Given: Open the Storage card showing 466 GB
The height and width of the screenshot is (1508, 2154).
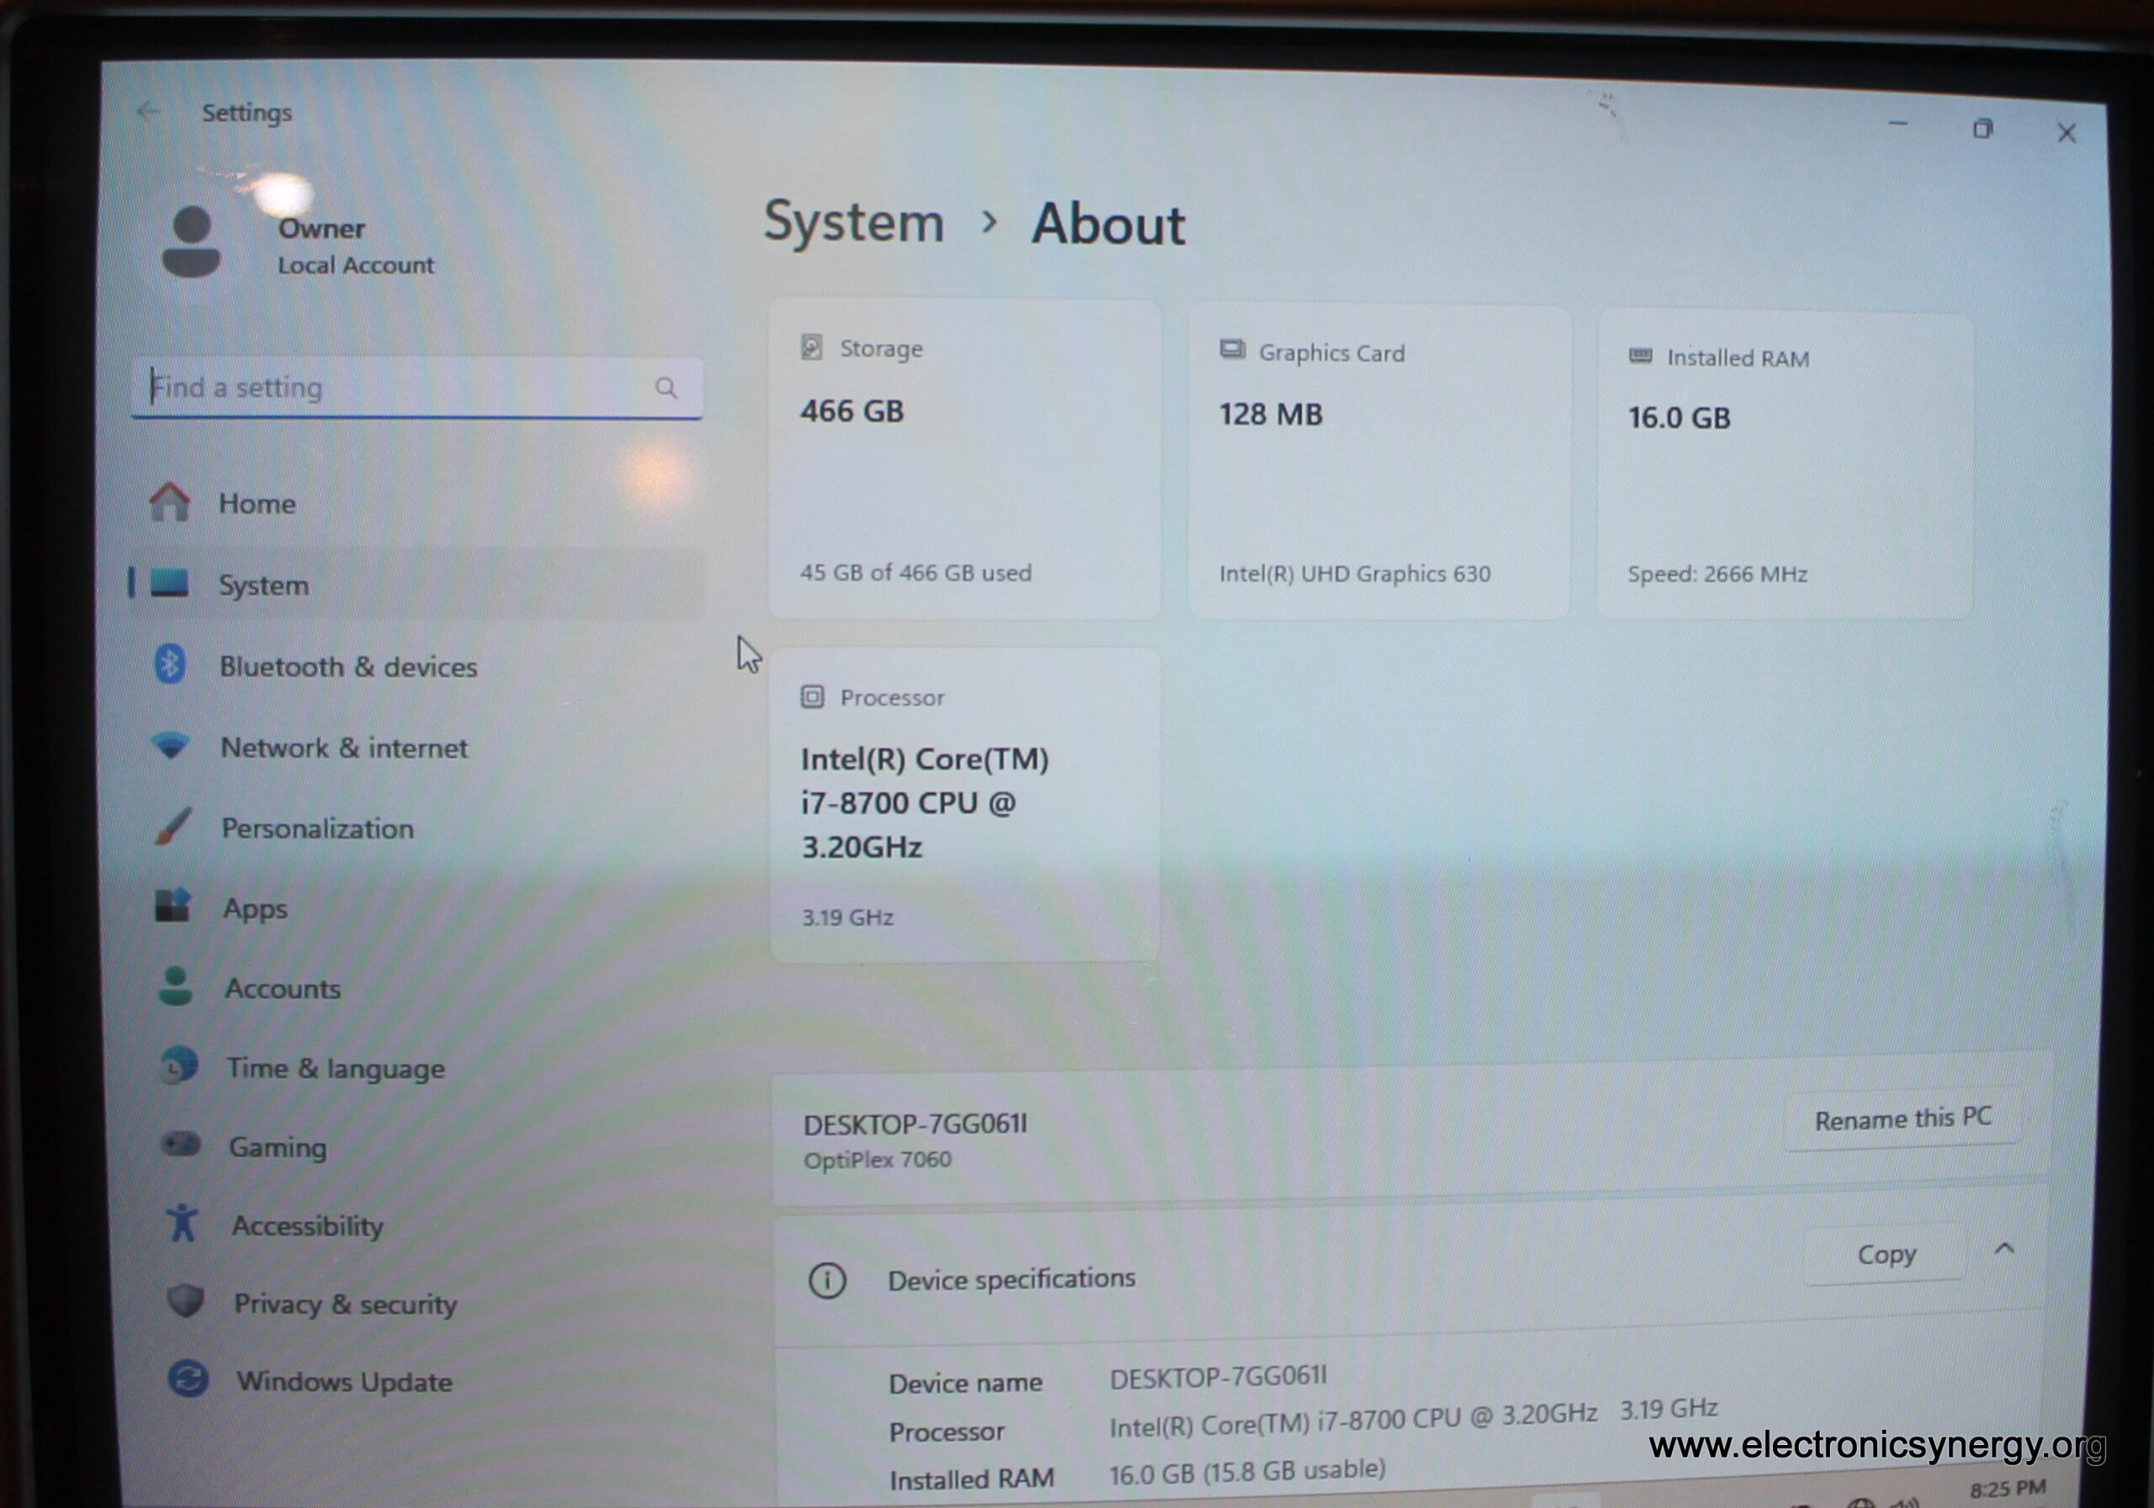Looking at the screenshot, I should [x=963, y=459].
